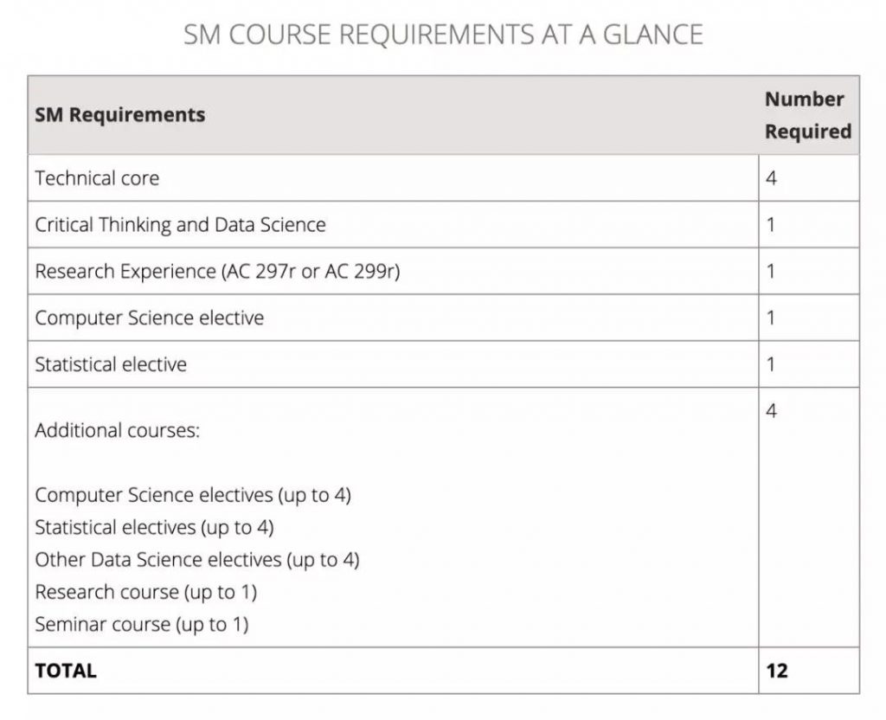Click Critical Thinking and Data Science text
This screenshot has width=886, height=720.
pos(180,224)
